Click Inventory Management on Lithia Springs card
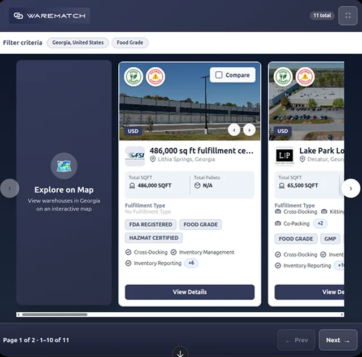Viewport: 362px width, 357px height. pyautogui.click(x=202, y=252)
